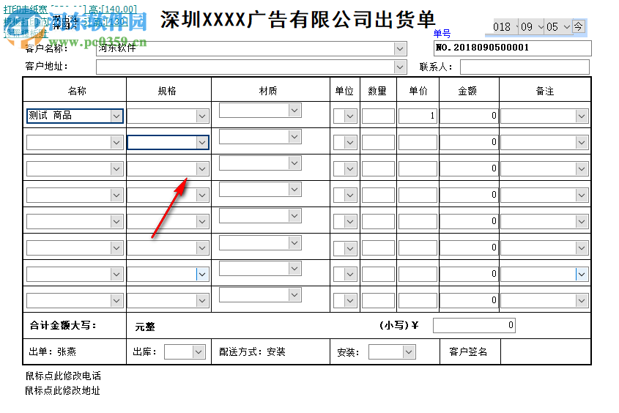The image size is (619, 413).
Task: Click the 配送方式：安装 text
Action: [252, 352]
